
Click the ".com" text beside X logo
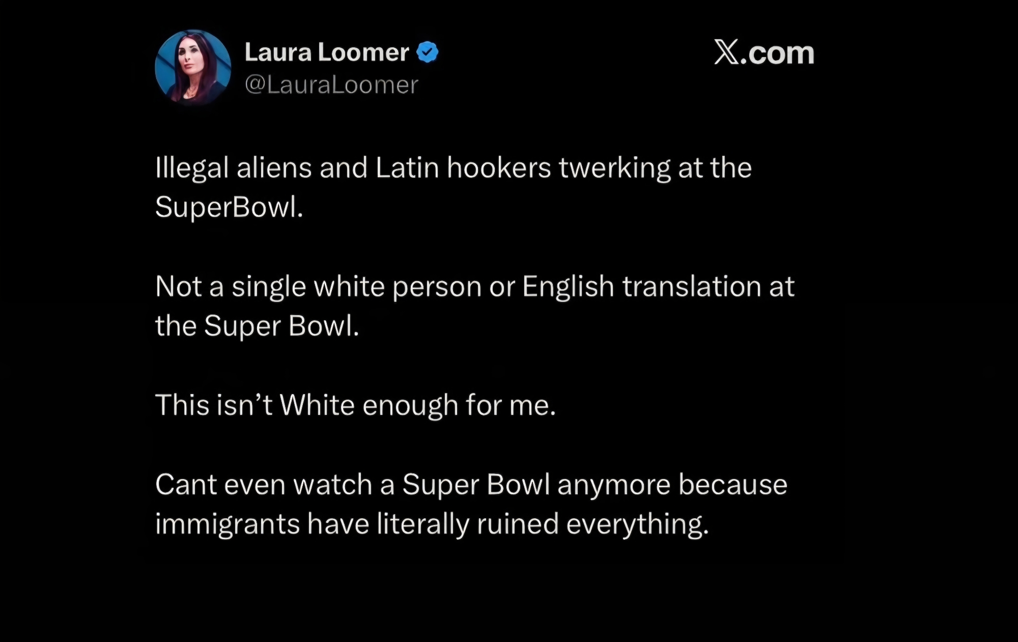777,53
